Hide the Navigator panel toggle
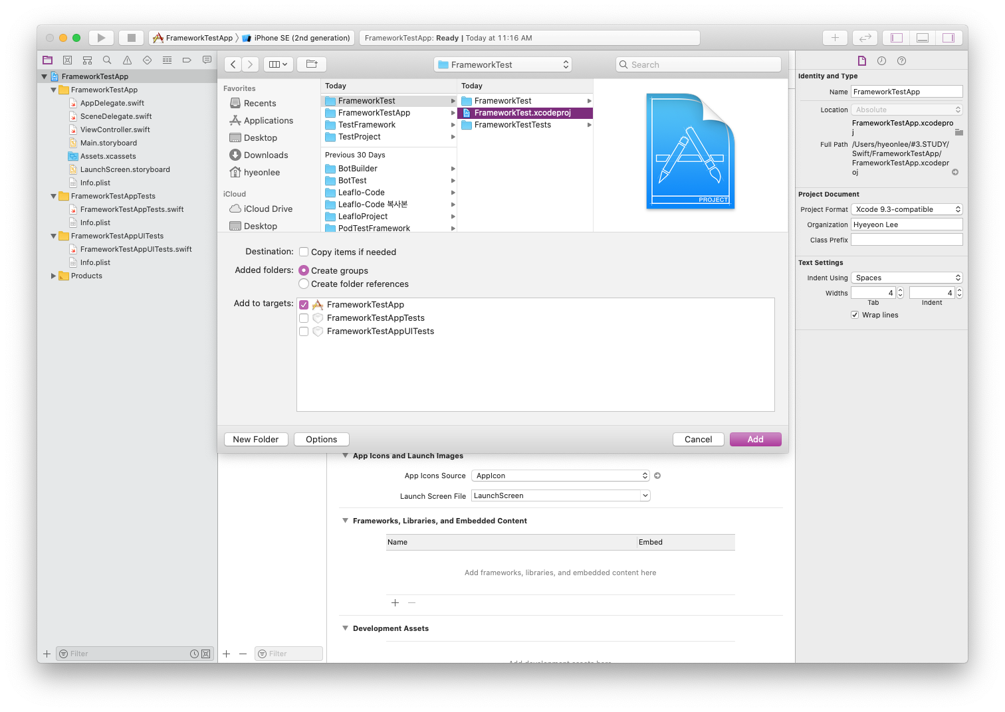1005x712 pixels. (x=897, y=38)
